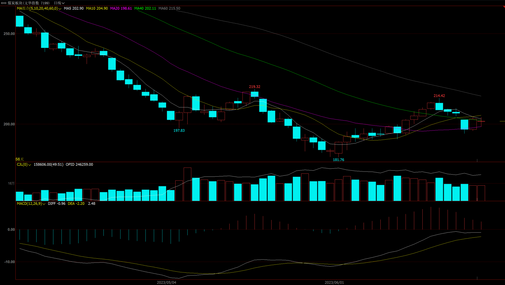Image resolution: width=505 pixels, height=285 pixels.
Task: Click the 250.00 price axis label
Action: point(9,34)
